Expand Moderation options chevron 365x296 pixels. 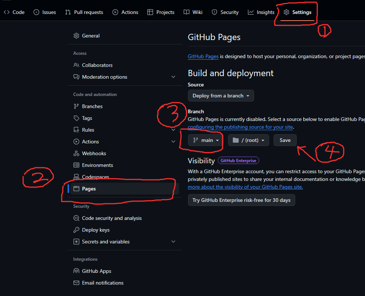click(173, 77)
